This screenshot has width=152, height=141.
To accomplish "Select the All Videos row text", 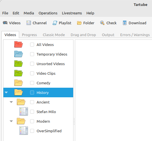I will pyautogui.click(x=45, y=45).
